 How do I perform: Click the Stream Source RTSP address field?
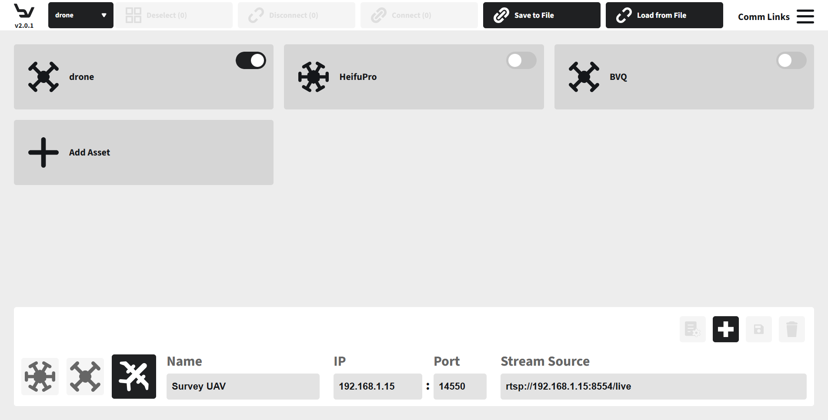pyautogui.click(x=653, y=386)
